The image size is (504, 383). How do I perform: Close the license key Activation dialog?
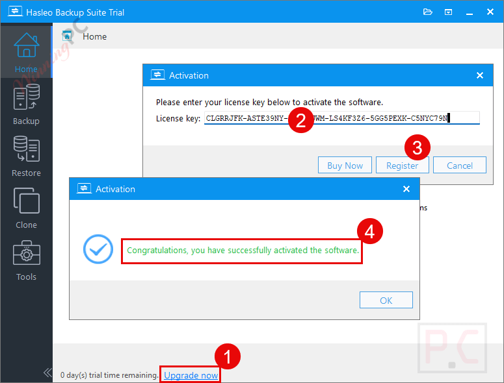click(479, 75)
